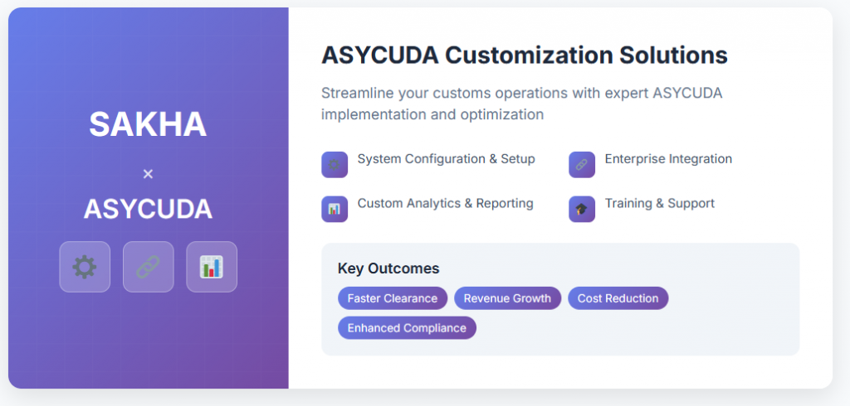
Task: Click the gear icon tile under ASYCUDA
Action: tap(85, 267)
